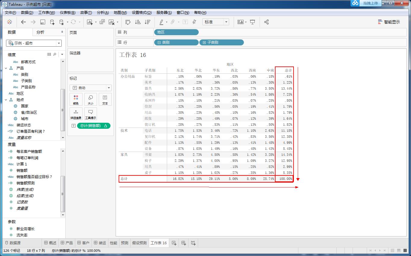Screen dimensions: 411x256
Task: Open the 文件(F) menu
Action: coord(11,13)
